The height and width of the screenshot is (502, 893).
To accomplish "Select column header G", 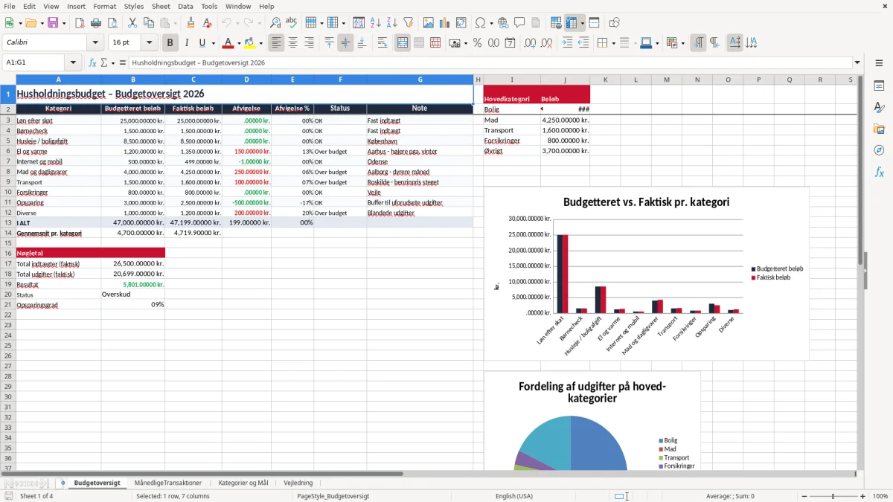I will click(420, 80).
